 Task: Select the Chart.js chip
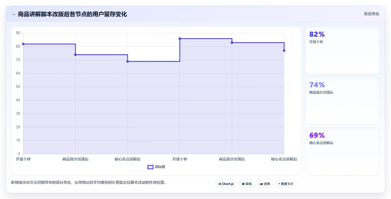226,184
